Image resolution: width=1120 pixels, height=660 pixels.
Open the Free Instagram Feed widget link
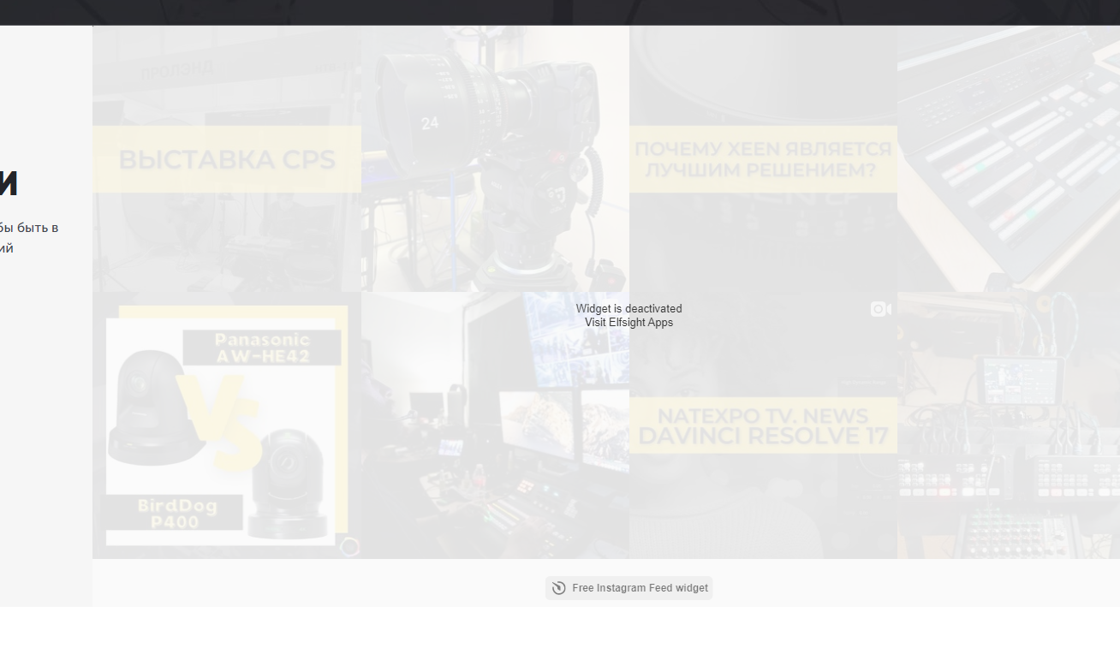(639, 588)
